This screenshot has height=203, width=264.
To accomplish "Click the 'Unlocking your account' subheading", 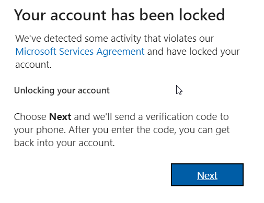I will [x=62, y=91].
